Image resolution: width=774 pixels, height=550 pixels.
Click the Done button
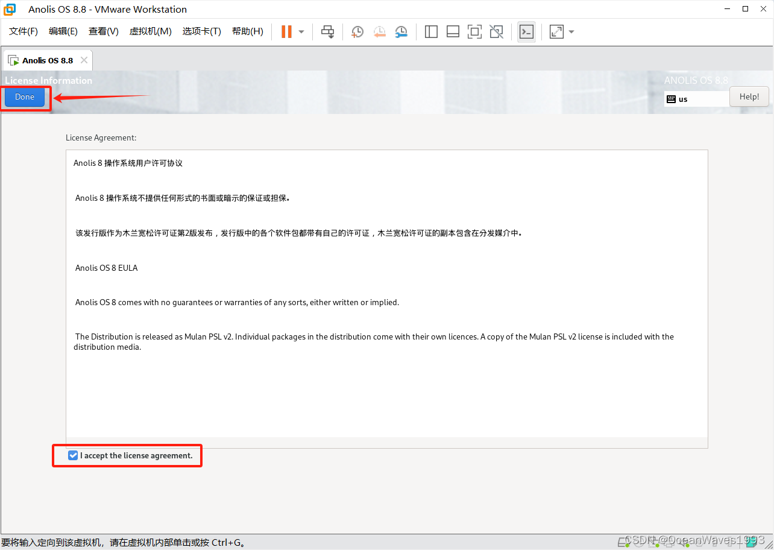tap(25, 97)
